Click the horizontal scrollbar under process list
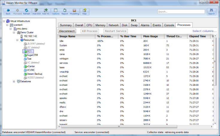 120,126
